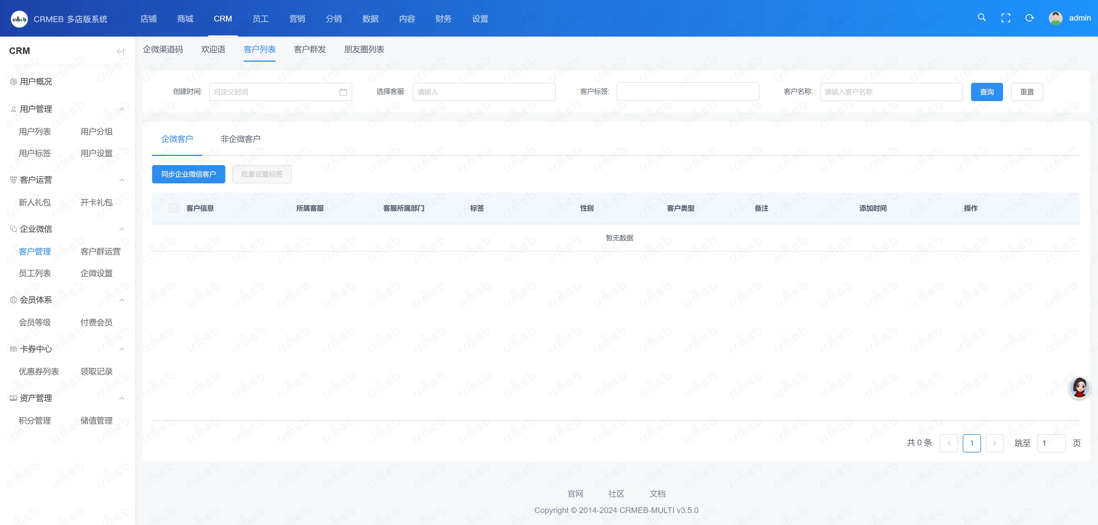Click the 卡券中心 sidebar icon
Screen dimensions: 1098x525
tap(13, 349)
